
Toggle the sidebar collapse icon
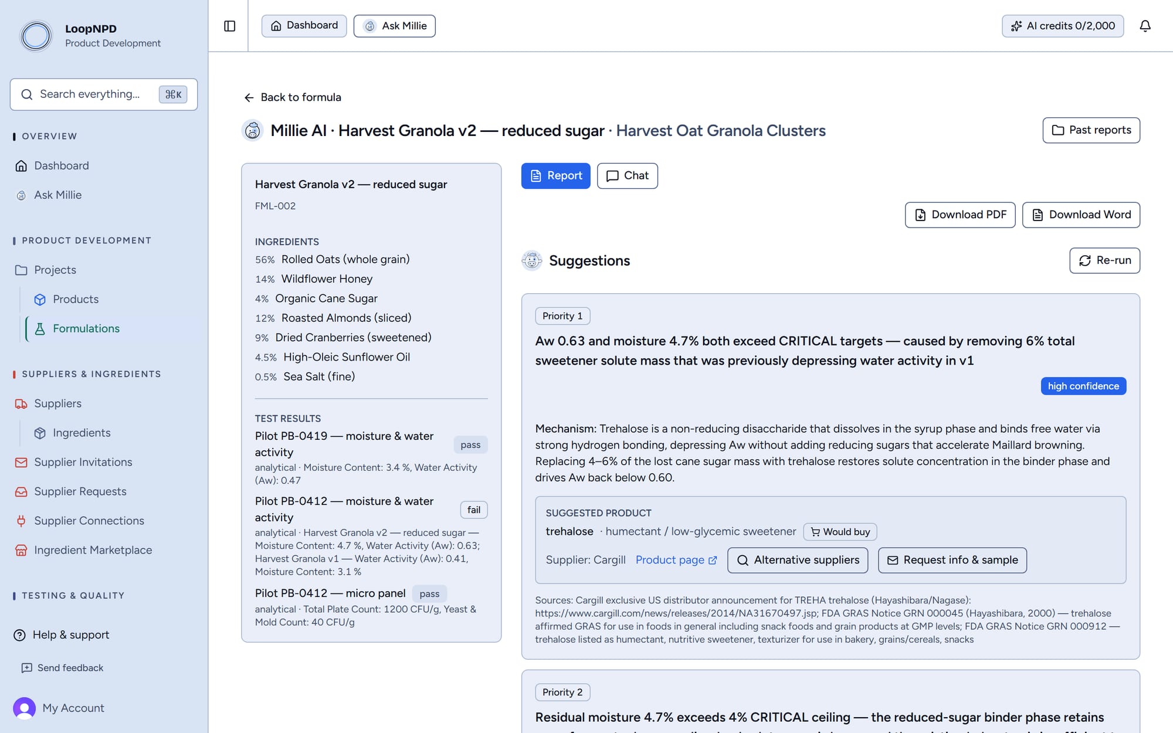click(x=229, y=26)
